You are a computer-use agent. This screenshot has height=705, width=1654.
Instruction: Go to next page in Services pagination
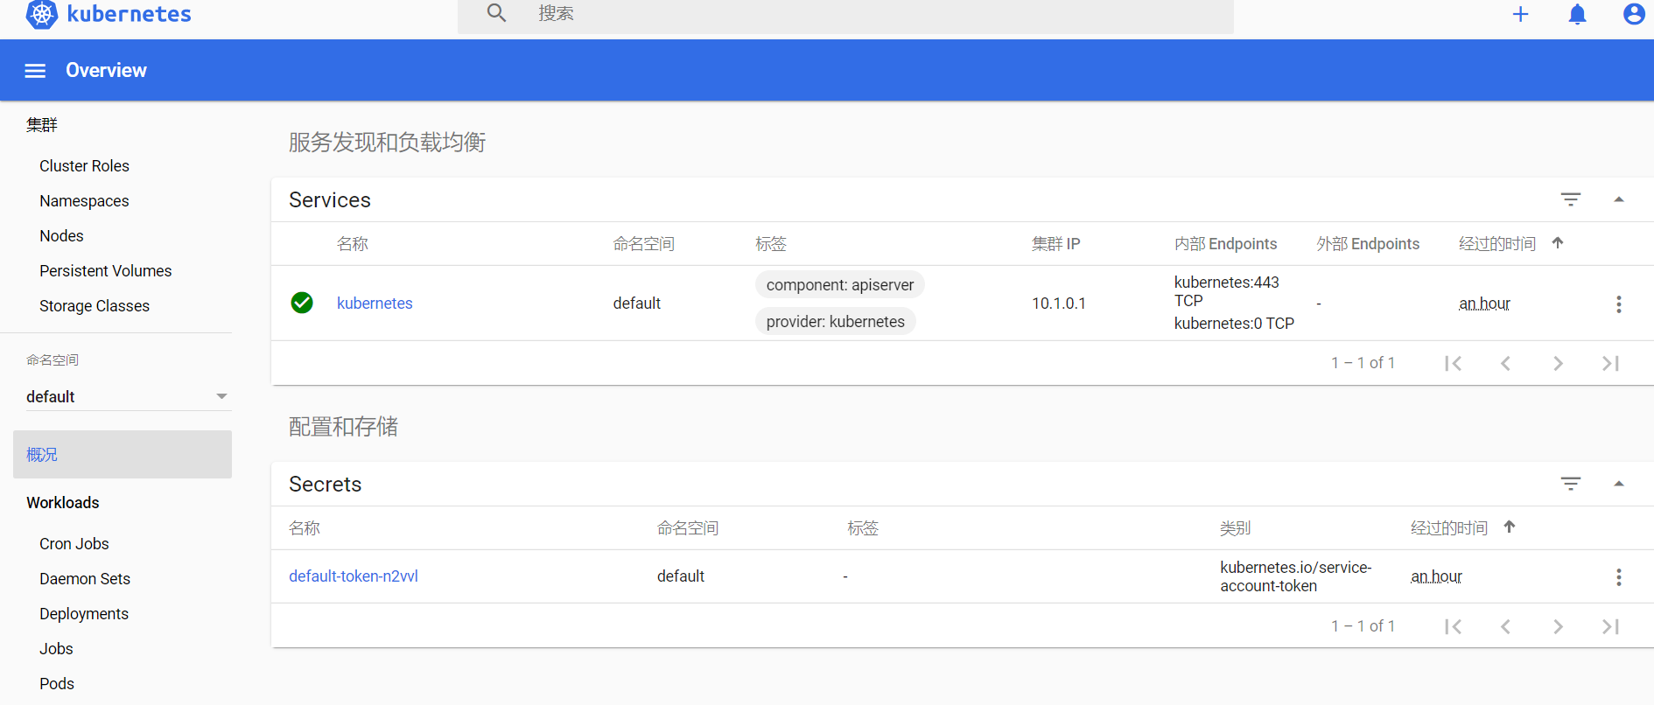pyautogui.click(x=1558, y=363)
